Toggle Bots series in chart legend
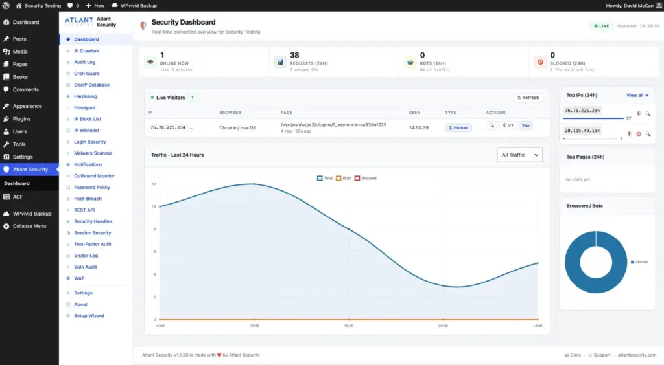Image resolution: width=664 pixels, height=365 pixels. click(x=344, y=178)
